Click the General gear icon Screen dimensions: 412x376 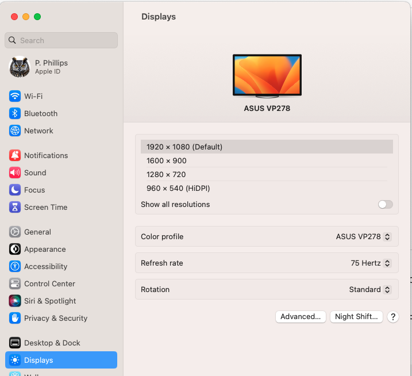[15, 232]
